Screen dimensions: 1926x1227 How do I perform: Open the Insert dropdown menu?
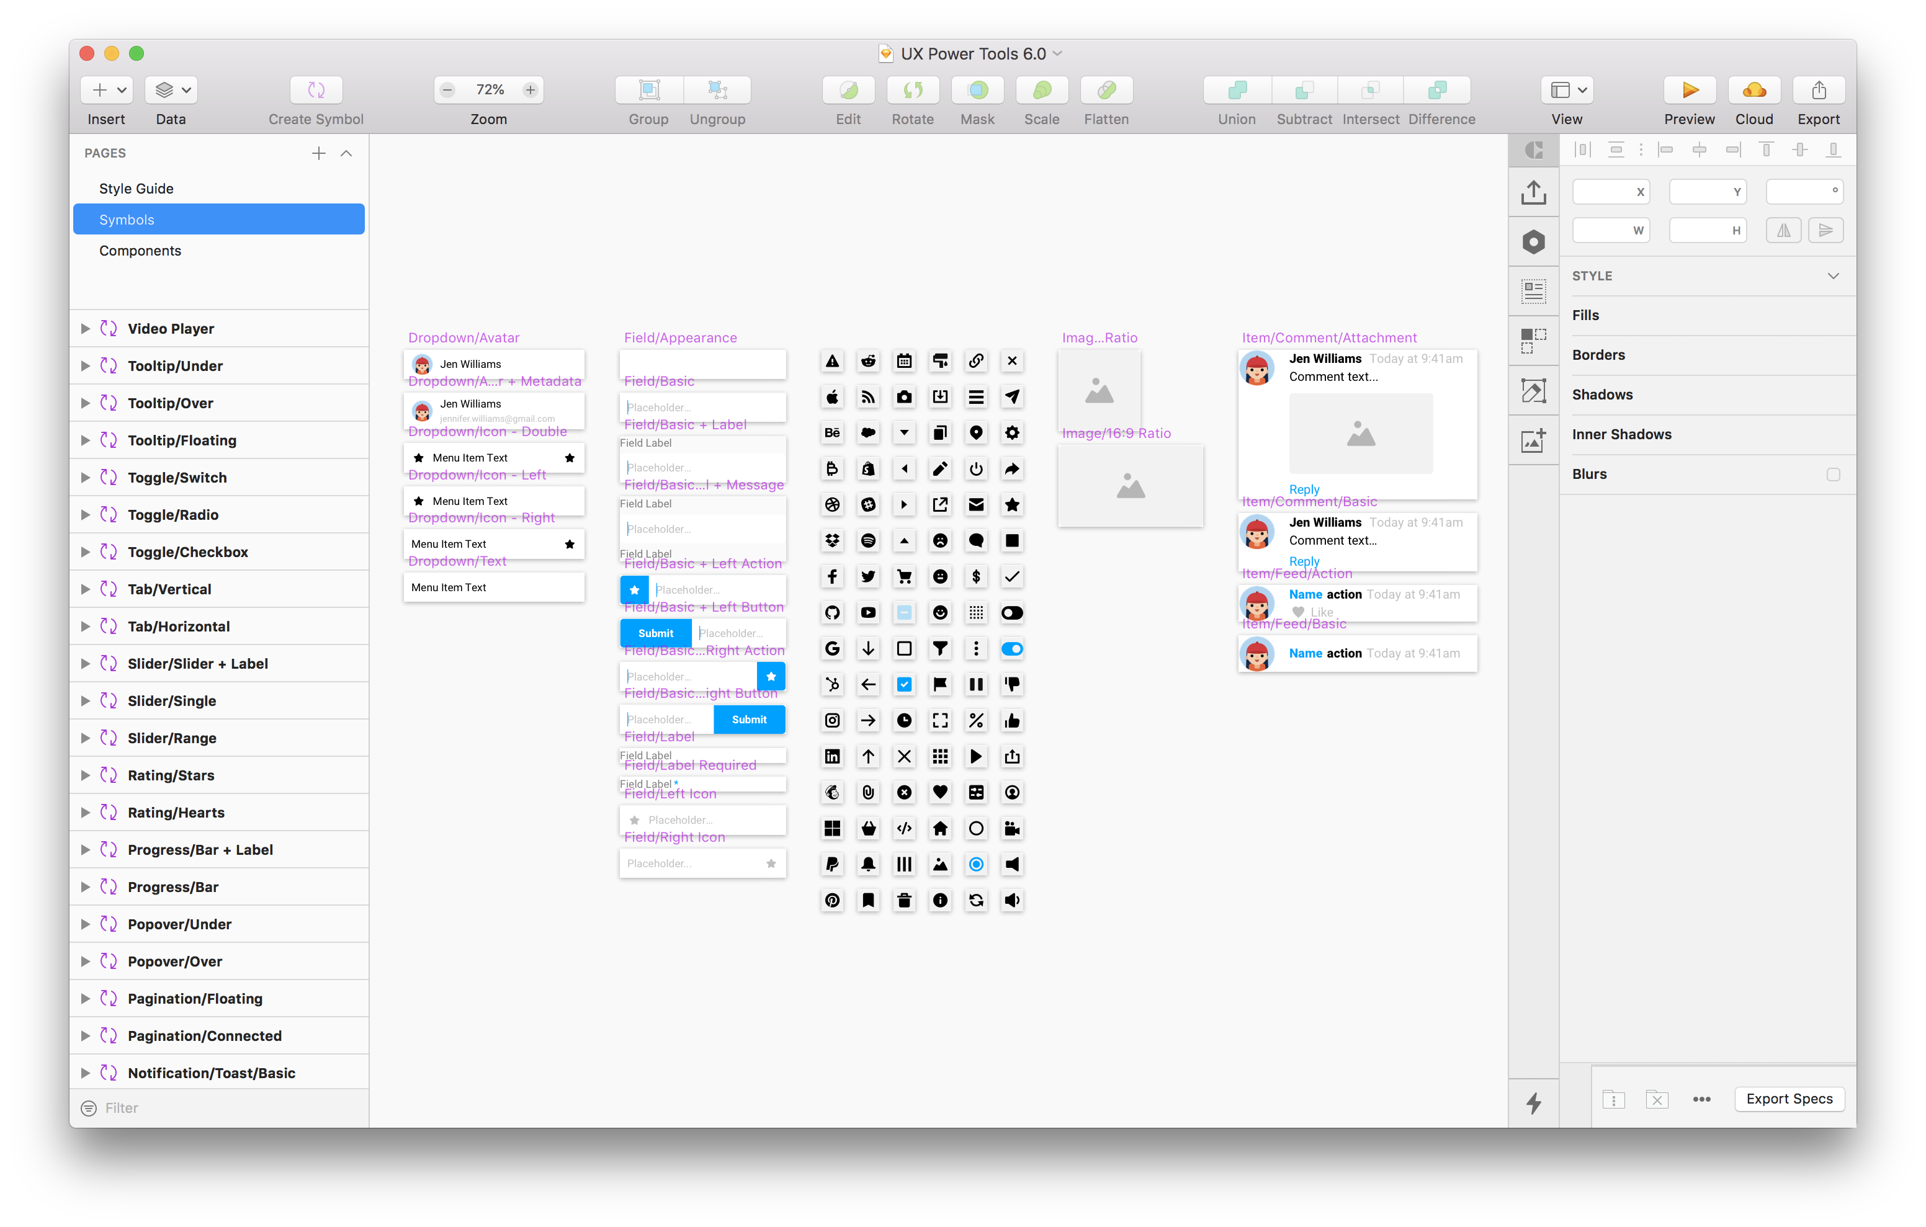coord(106,91)
